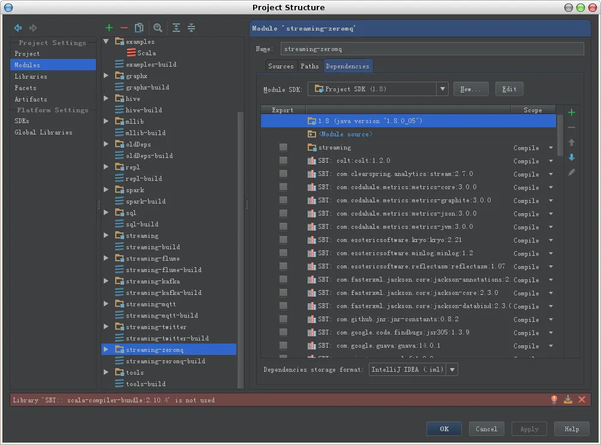This screenshot has height=445, width=601.
Task: Click the window menu button at top-left
Action: coord(8,7)
